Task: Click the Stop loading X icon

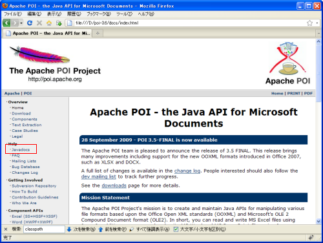Action: point(39,23)
